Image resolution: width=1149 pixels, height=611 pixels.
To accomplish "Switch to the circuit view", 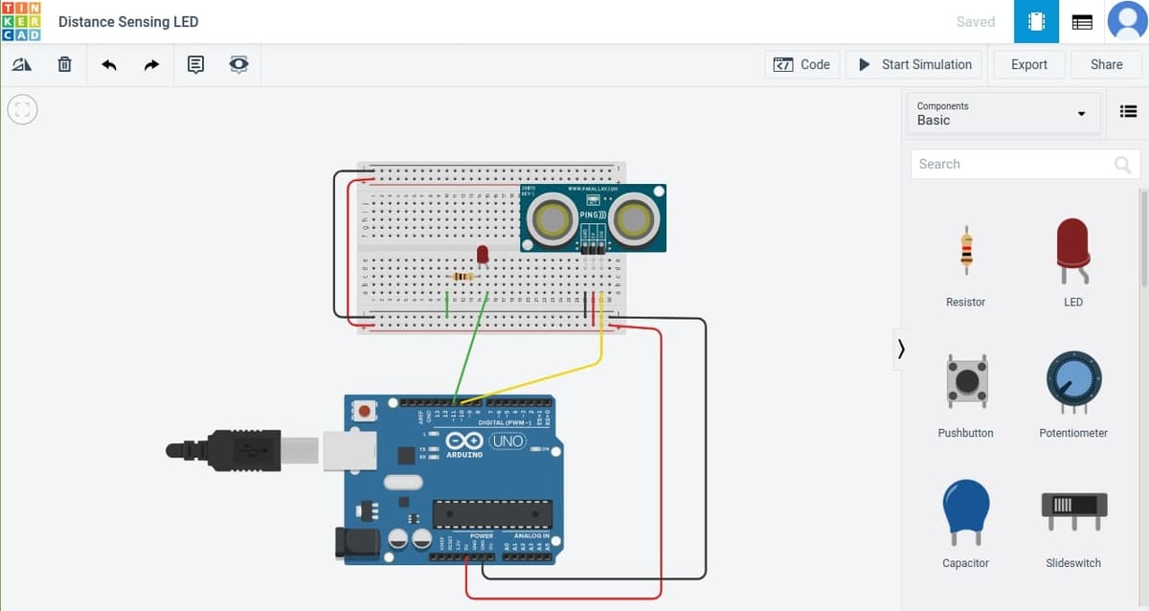I will tap(1036, 21).
